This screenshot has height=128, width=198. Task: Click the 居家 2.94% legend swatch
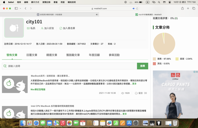tap(177, 59)
